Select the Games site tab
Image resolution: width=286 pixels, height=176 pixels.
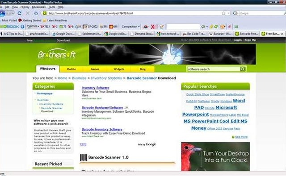tap(95, 69)
